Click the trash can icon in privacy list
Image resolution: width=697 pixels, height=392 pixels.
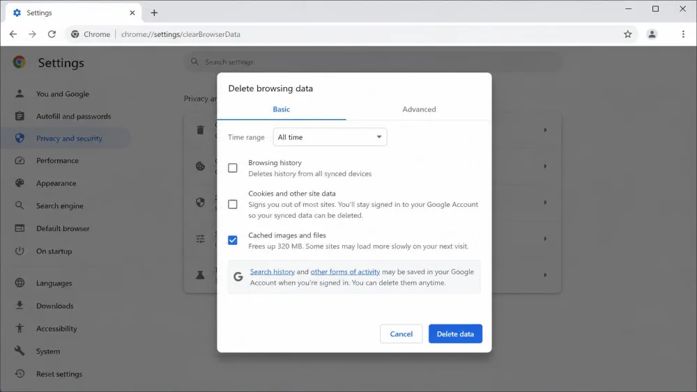click(x=200, y=130)
